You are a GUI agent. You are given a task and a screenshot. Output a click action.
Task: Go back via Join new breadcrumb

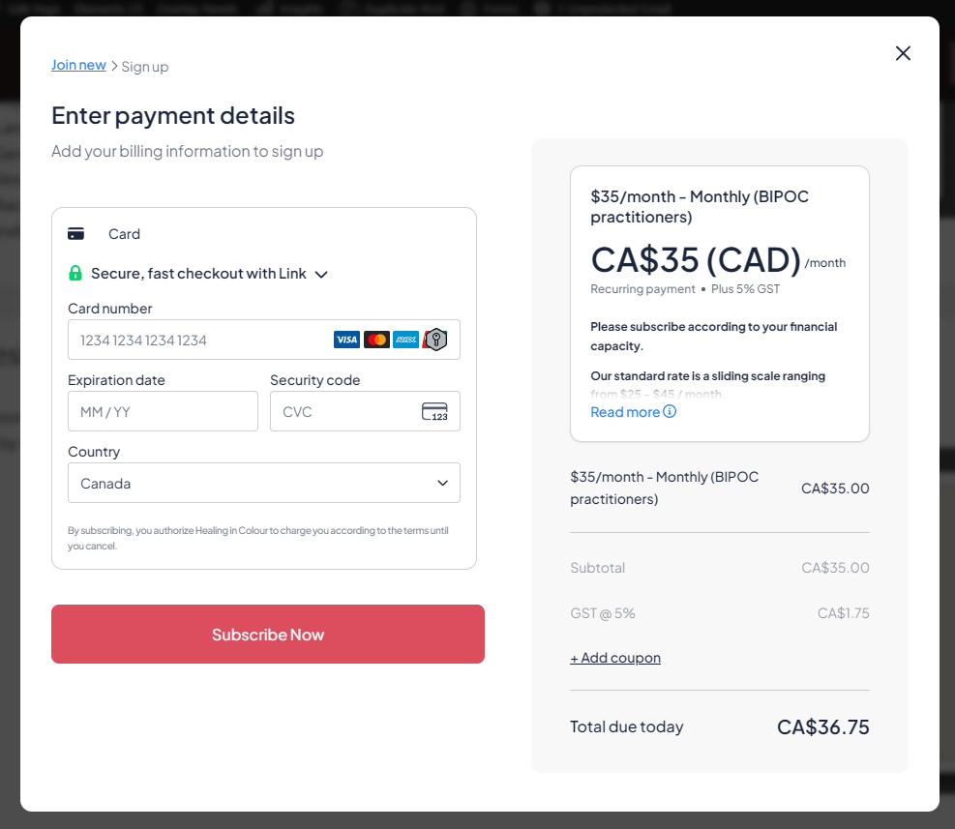pos(78,65)
